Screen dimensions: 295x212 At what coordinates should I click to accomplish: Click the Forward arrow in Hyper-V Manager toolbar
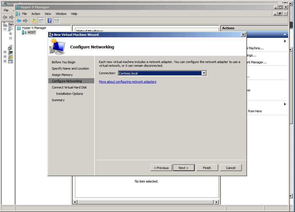point(25,21)
